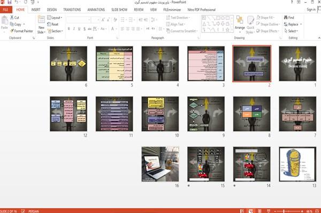Open the Shape Effects dropdown
This screenshot has width=321, height=213.
click(268, 31)
